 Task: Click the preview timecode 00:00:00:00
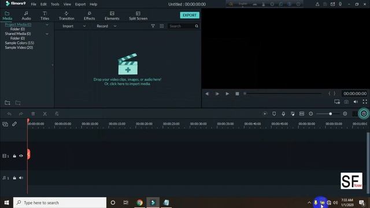(355, 94)
